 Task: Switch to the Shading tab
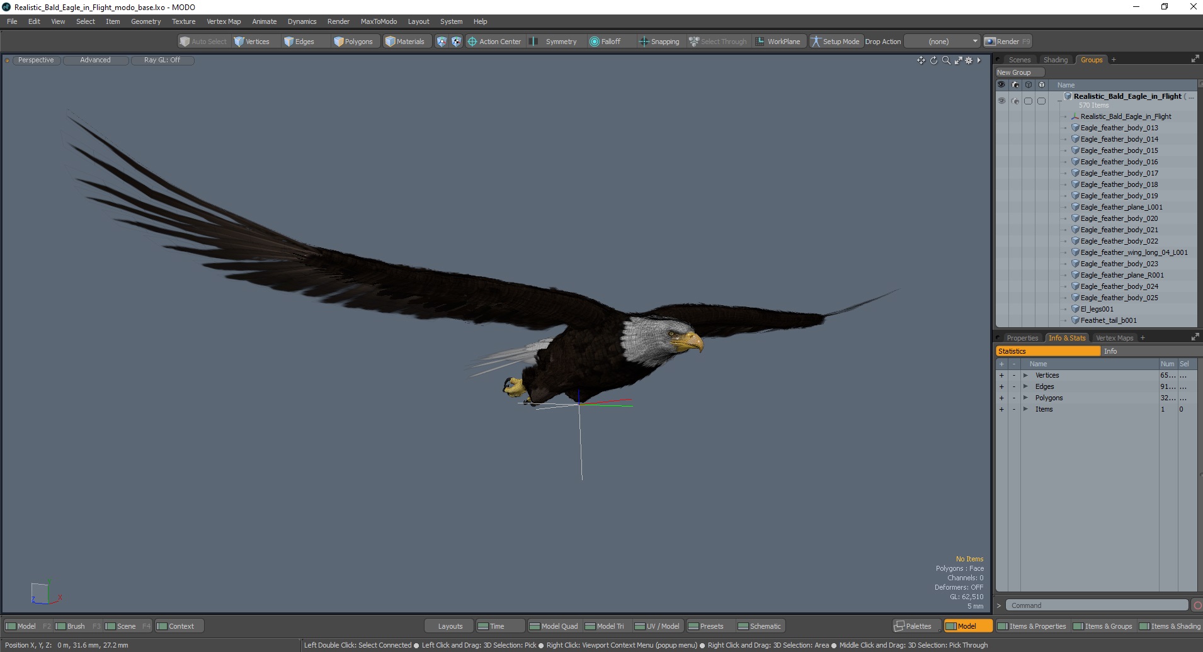coord(1056,60)
